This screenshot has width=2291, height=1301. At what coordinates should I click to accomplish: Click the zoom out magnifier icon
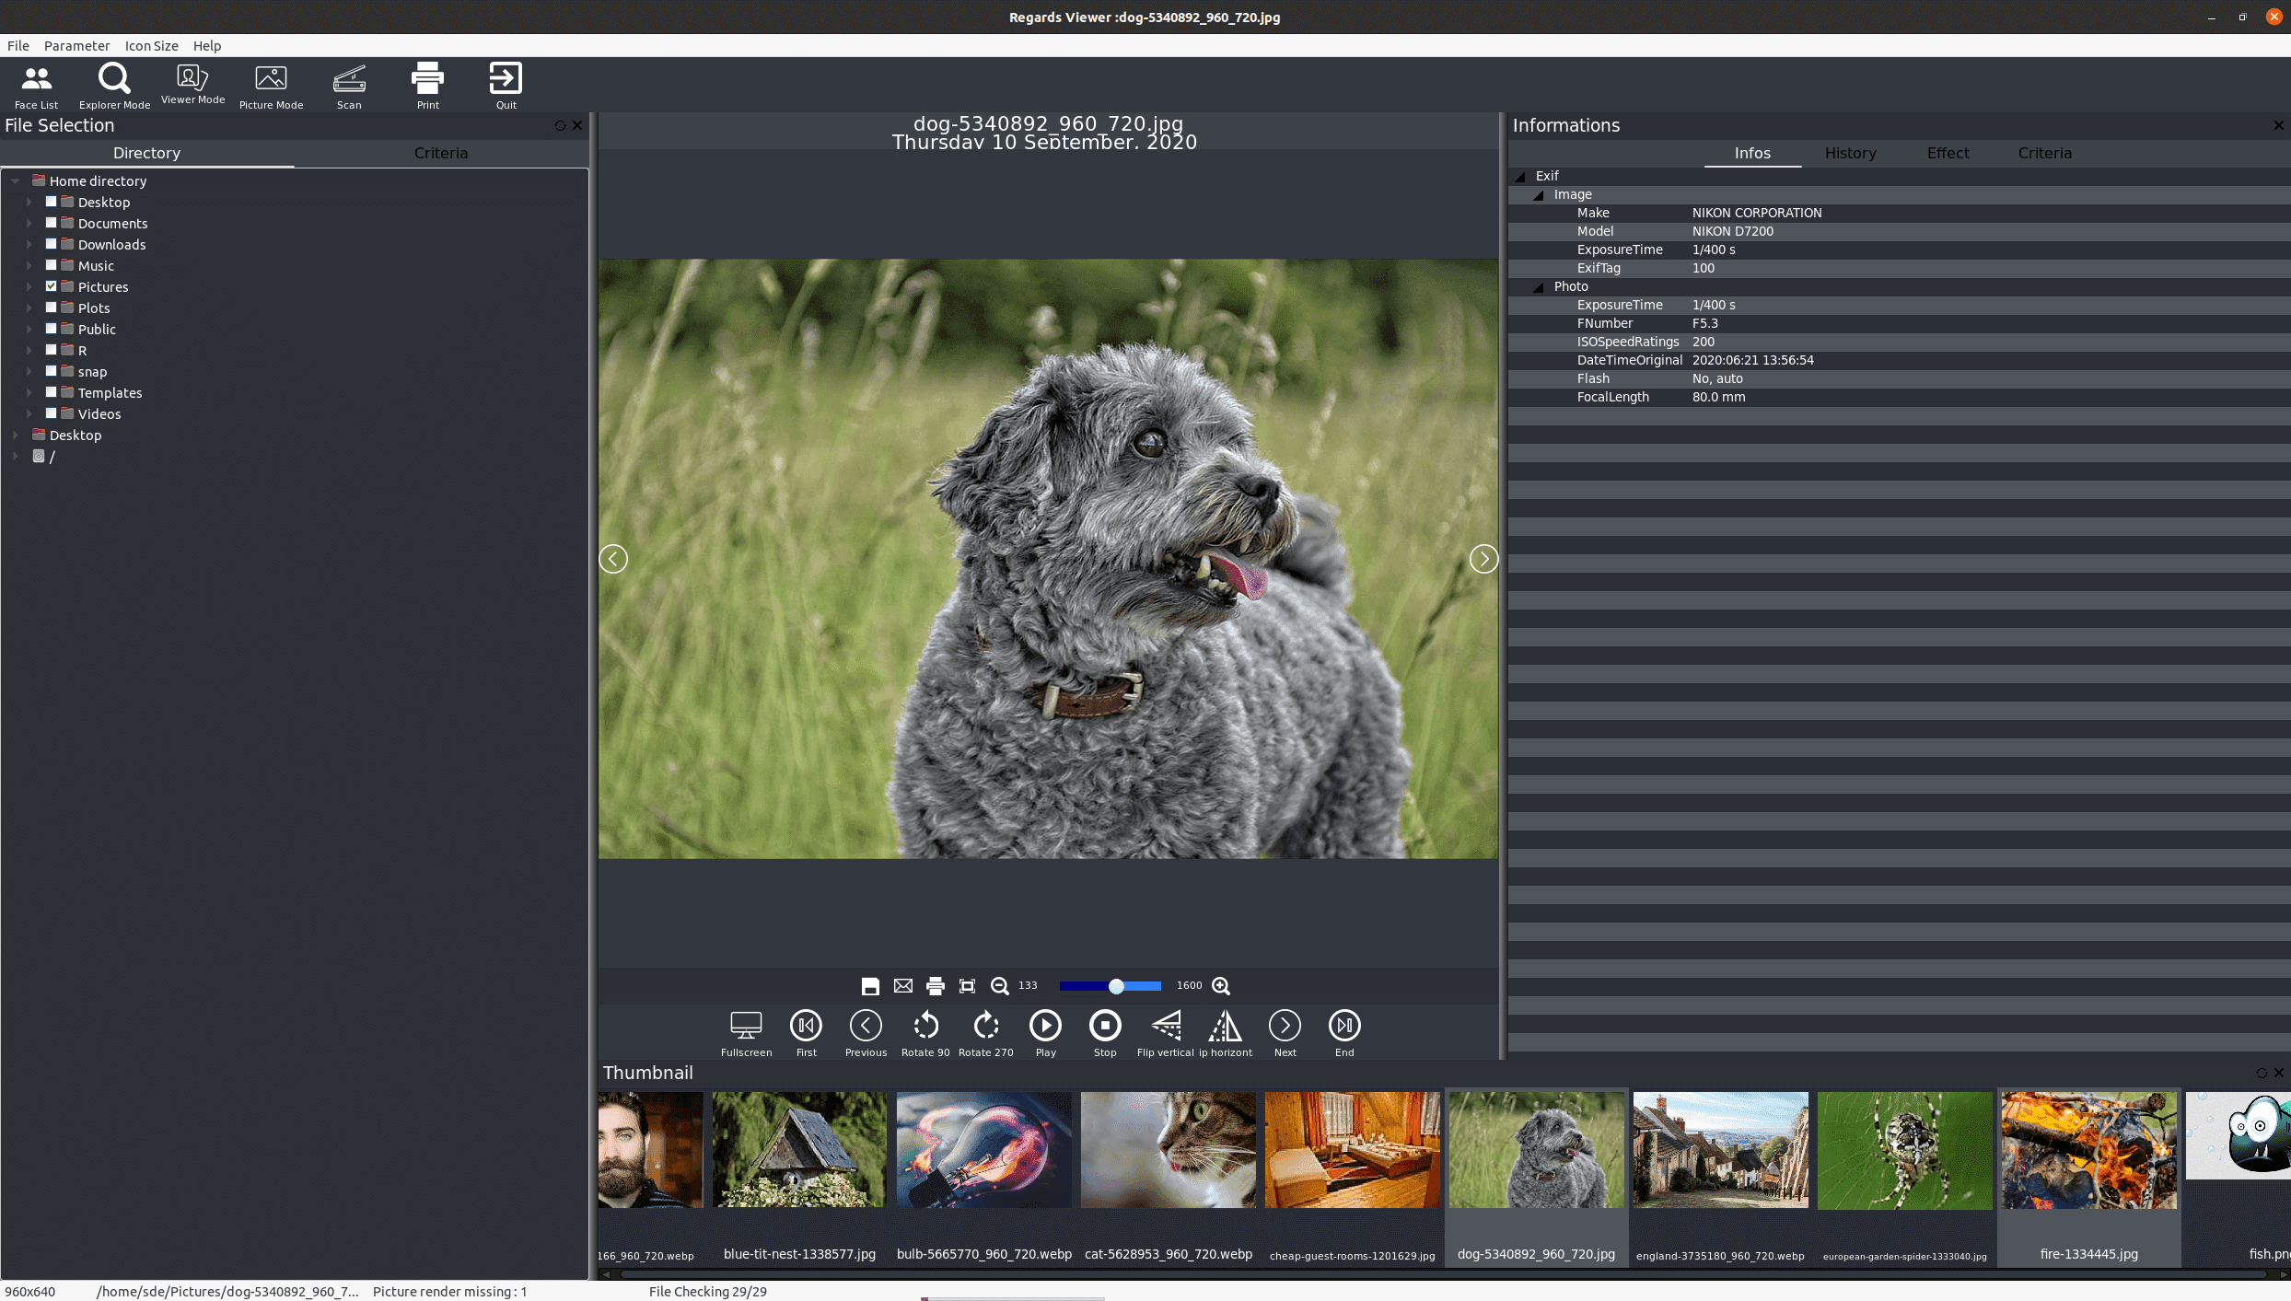(999, 986)
